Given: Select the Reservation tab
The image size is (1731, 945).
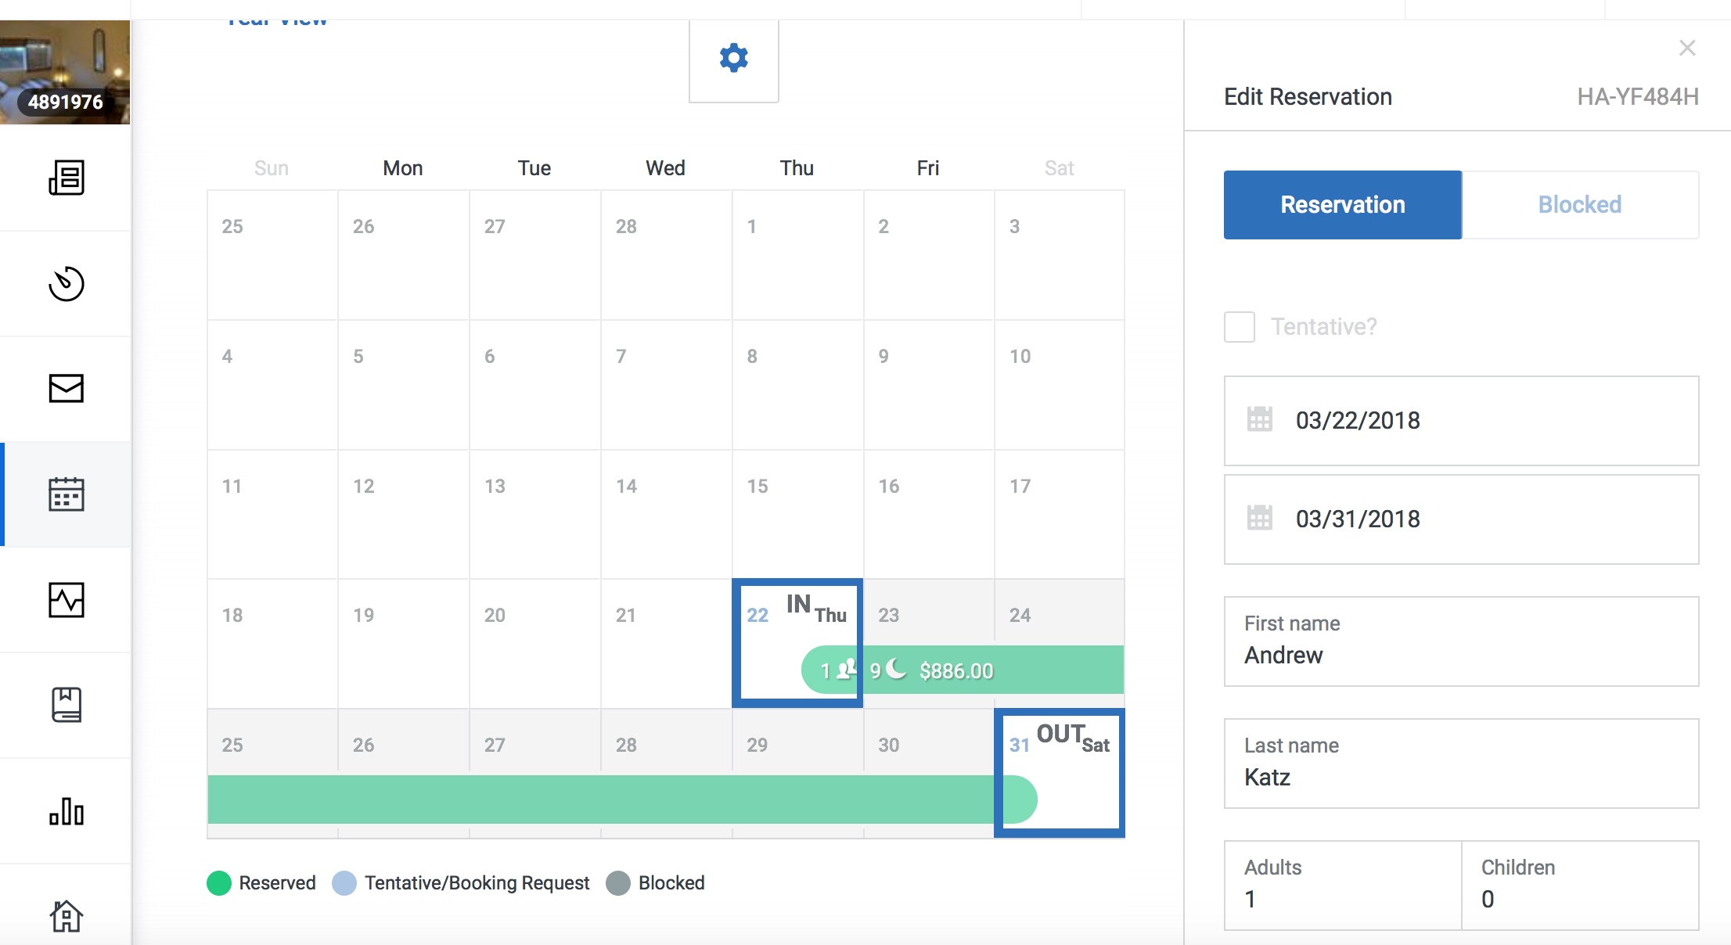Looking at the screenshot, I should [x=1343, y=205].
